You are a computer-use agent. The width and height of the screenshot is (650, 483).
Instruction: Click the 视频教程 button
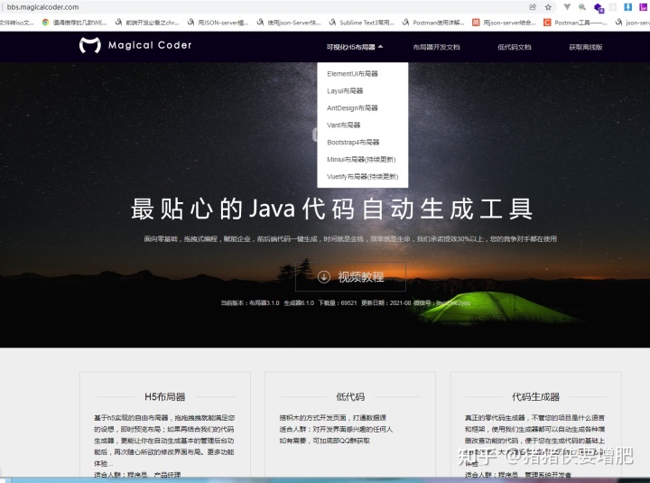(350, 276)
